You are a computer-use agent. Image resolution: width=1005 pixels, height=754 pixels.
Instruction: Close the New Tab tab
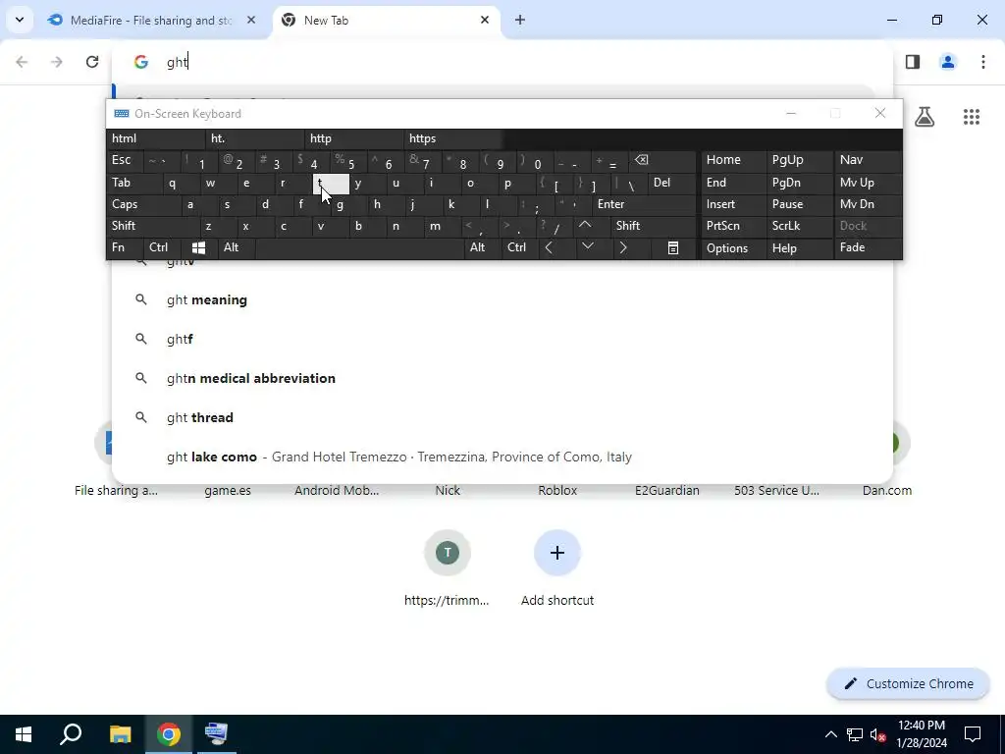click(x=485, y=20)
